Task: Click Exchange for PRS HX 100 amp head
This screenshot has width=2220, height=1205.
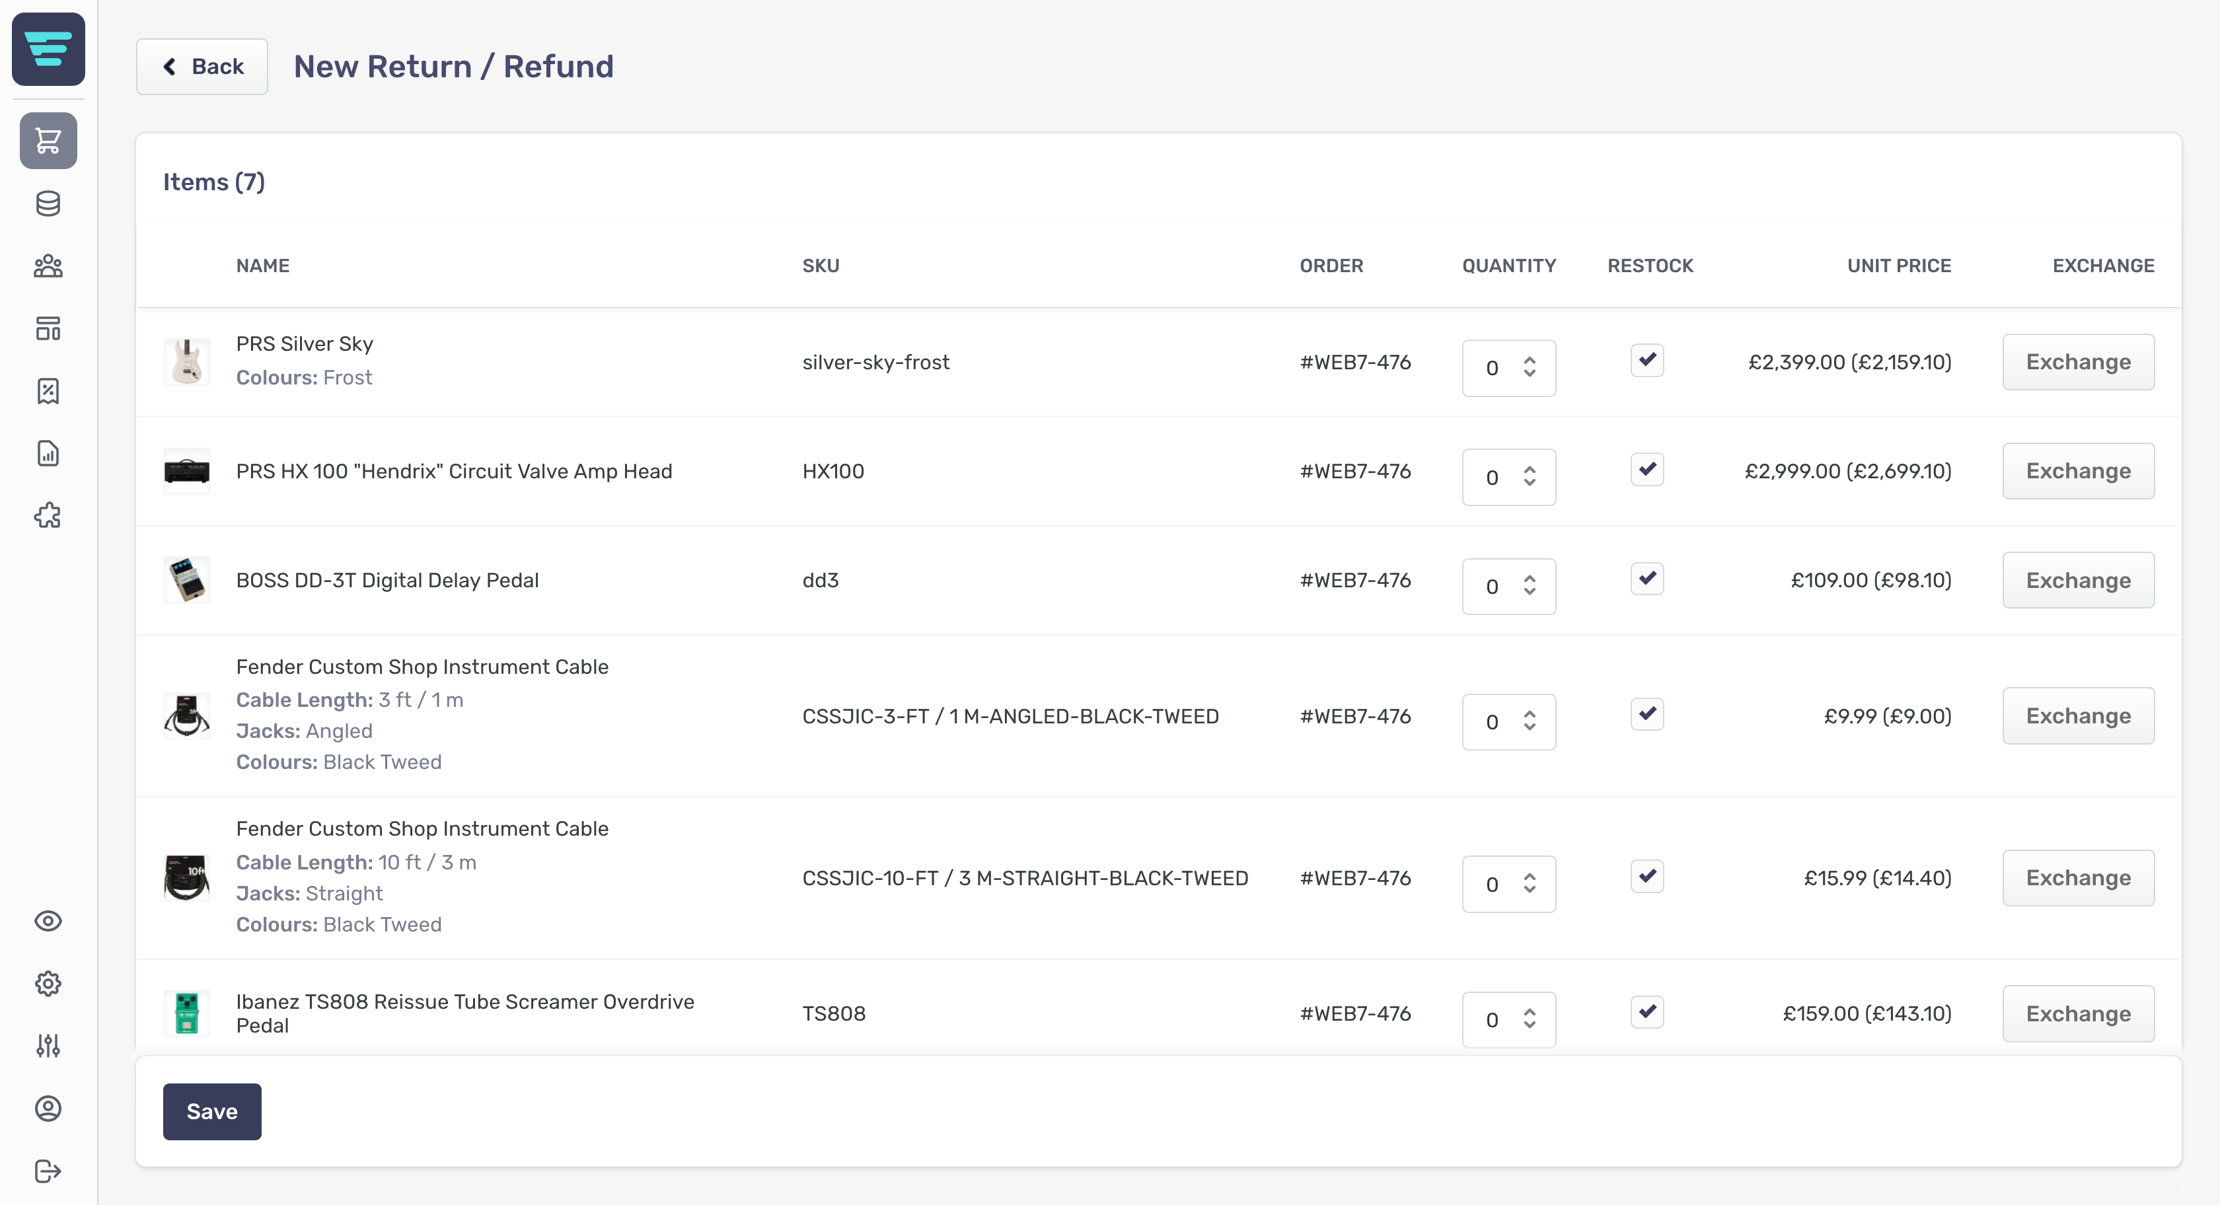Action: click(2078, 472)
